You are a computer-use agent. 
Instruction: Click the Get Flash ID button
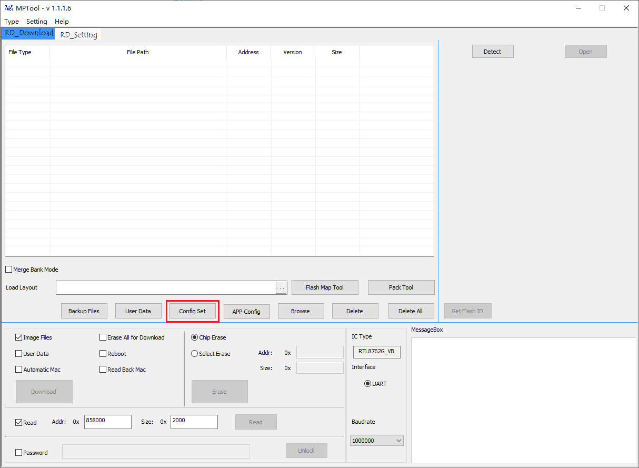coord(467,311)
